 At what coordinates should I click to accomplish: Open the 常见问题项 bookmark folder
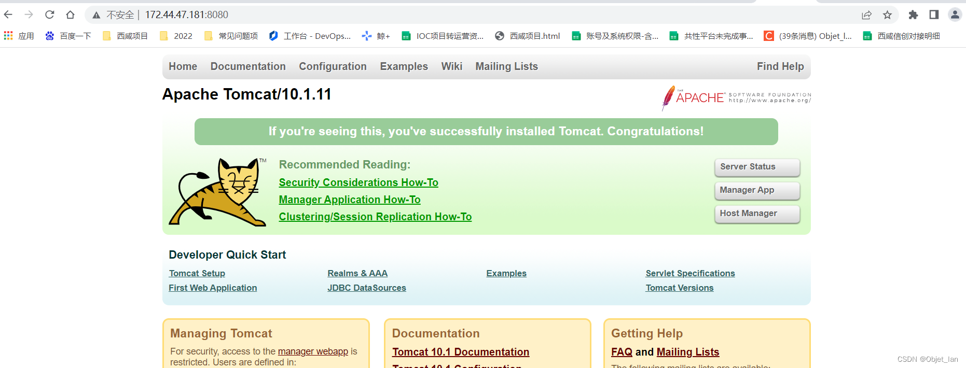pos(231,36)
